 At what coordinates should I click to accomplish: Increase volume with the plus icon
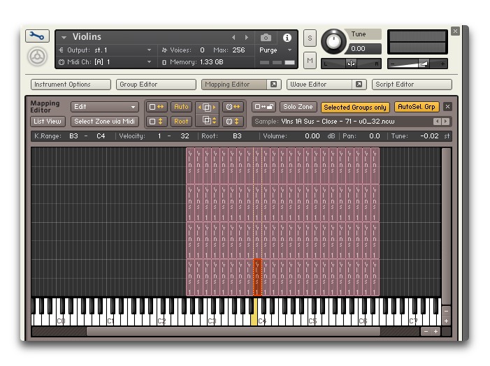(442, 64)
